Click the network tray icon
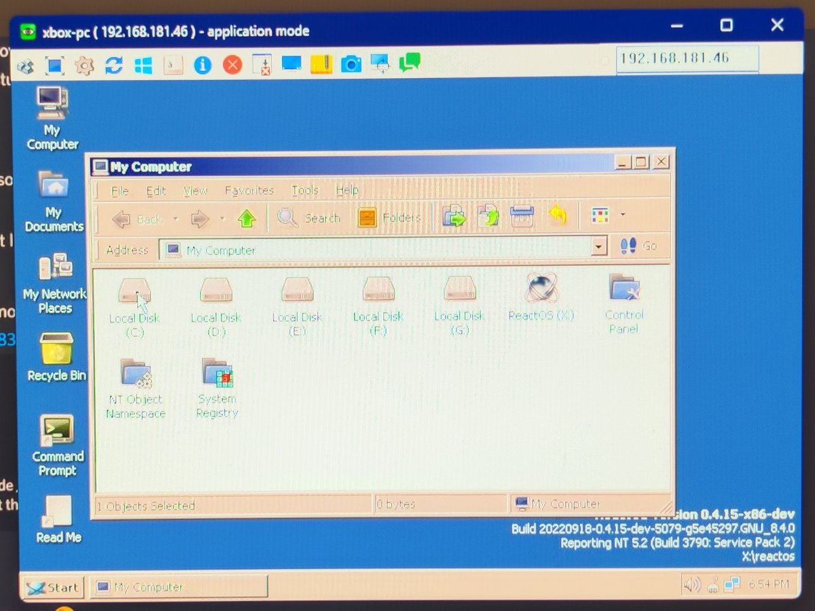The height and width of the screenshot is (611, 815). tap(731, 583)
